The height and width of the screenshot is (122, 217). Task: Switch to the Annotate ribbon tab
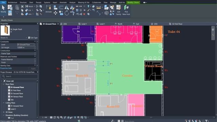[x=63, y=2]
